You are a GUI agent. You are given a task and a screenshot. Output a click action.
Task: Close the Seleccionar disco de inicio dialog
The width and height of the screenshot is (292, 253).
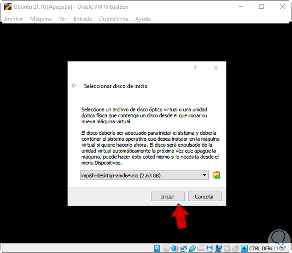216,68
